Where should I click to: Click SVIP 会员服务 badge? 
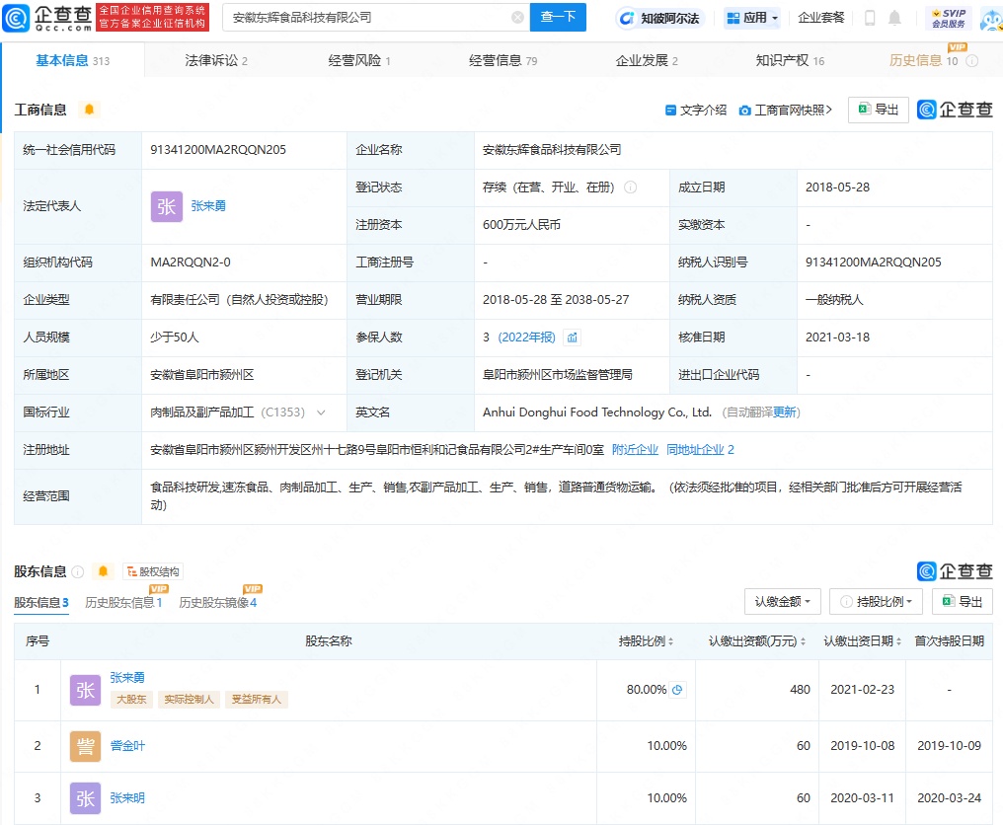[948, 18]
